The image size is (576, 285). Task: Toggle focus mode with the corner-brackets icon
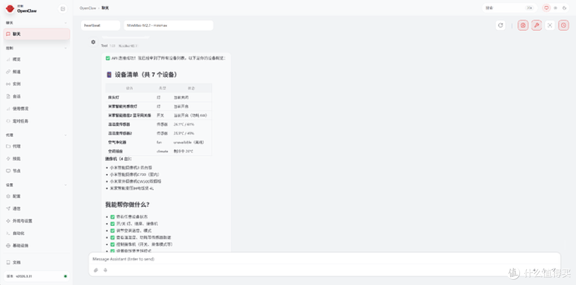[550, 26]
